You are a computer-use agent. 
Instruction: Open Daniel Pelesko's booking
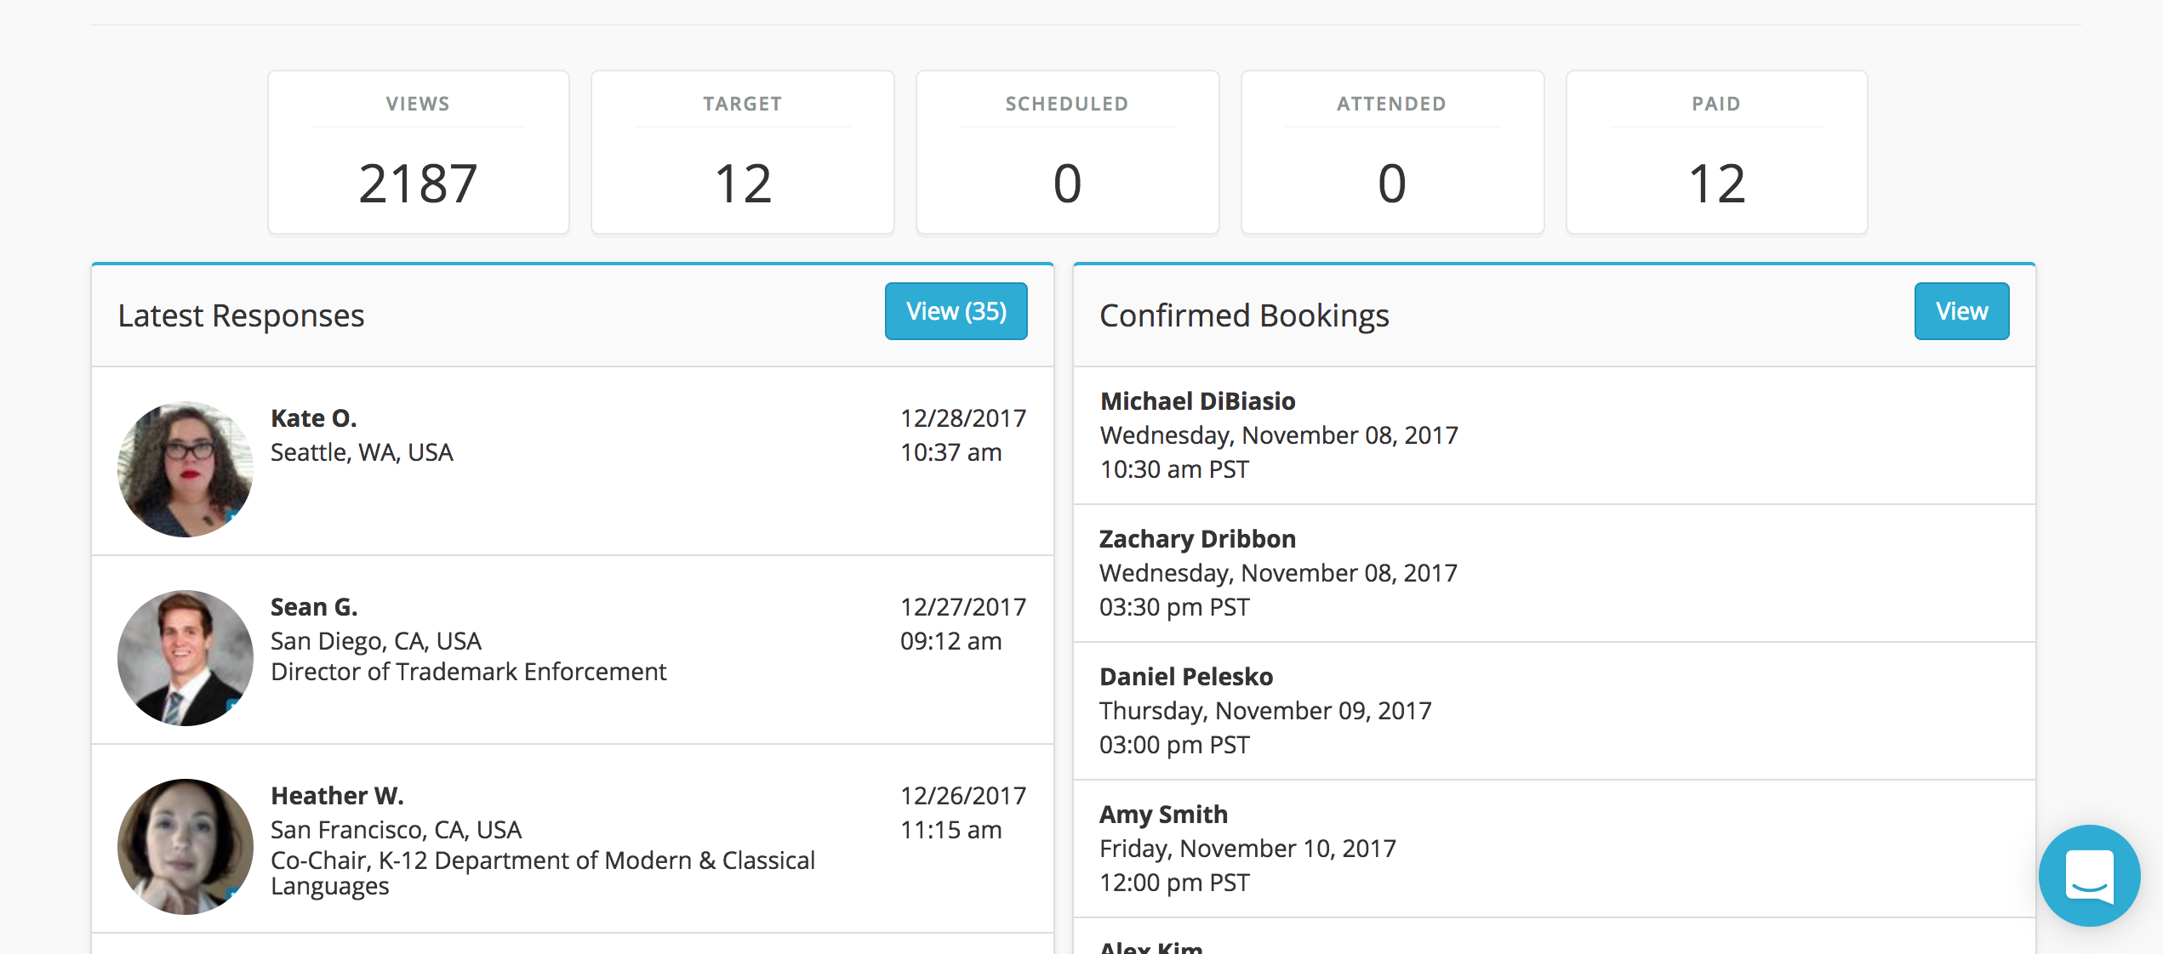click(x=1186, y=677)
